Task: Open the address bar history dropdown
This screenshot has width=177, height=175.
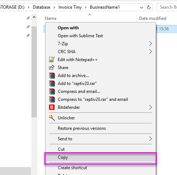Action: coord(142,8)
